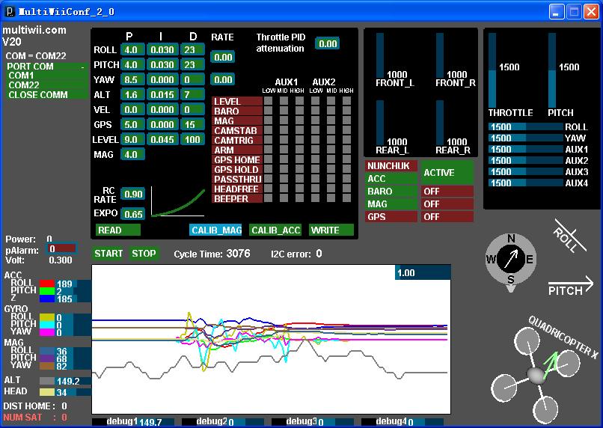Select ALT P value 1.6
This screenshot has height=428, width=603.
(132, 94)
